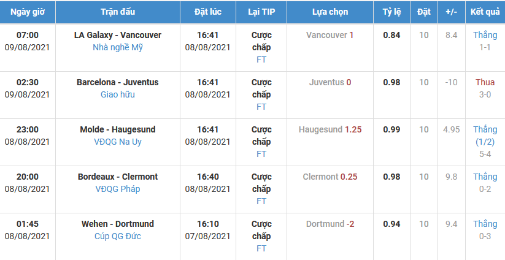
Task: Click the Tỷ lệ column header
Action: [391, 12]
